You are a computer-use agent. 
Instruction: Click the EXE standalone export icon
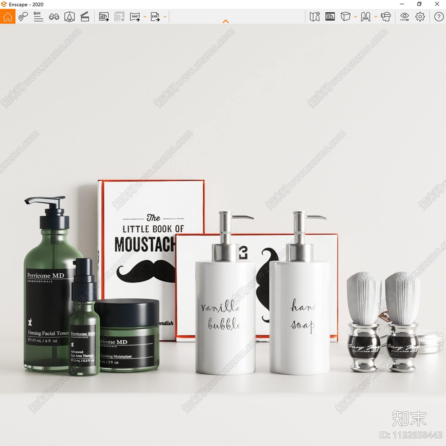coord(155,17)
